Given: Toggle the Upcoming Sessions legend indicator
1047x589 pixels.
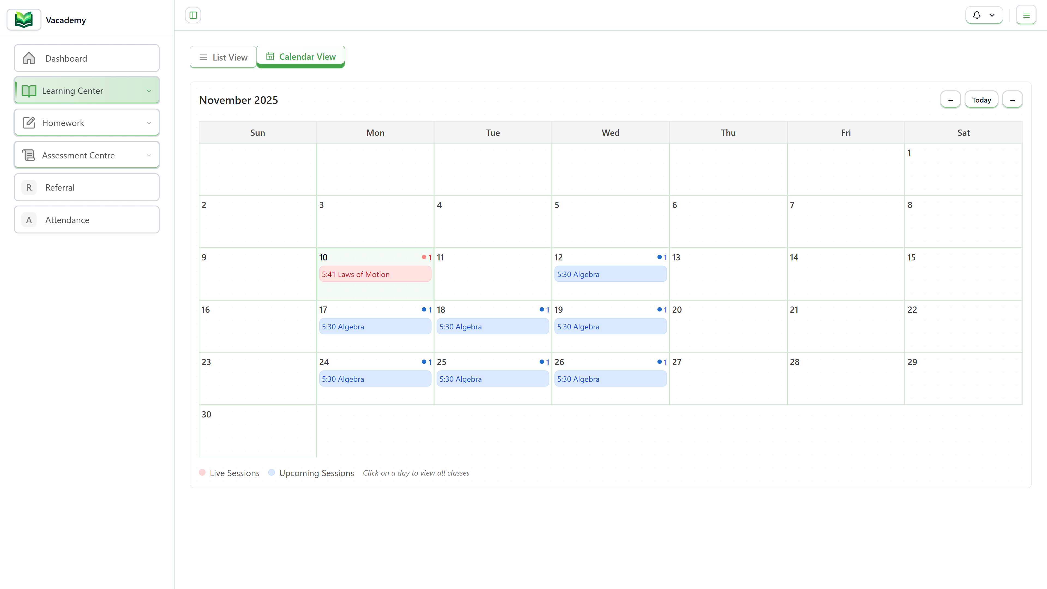Looking at the screenshot, I should tap(272, 473).
